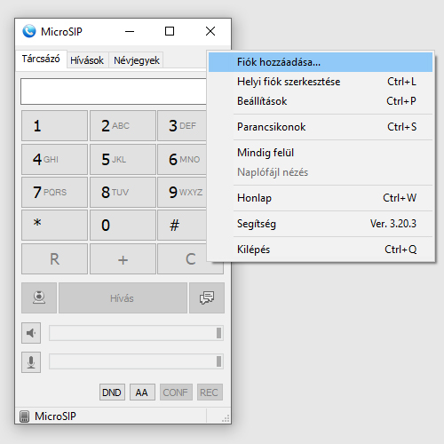Click the MicroSIP logo in title bar
Viewport: 444px width, 444px height.
tap(29, 31)
